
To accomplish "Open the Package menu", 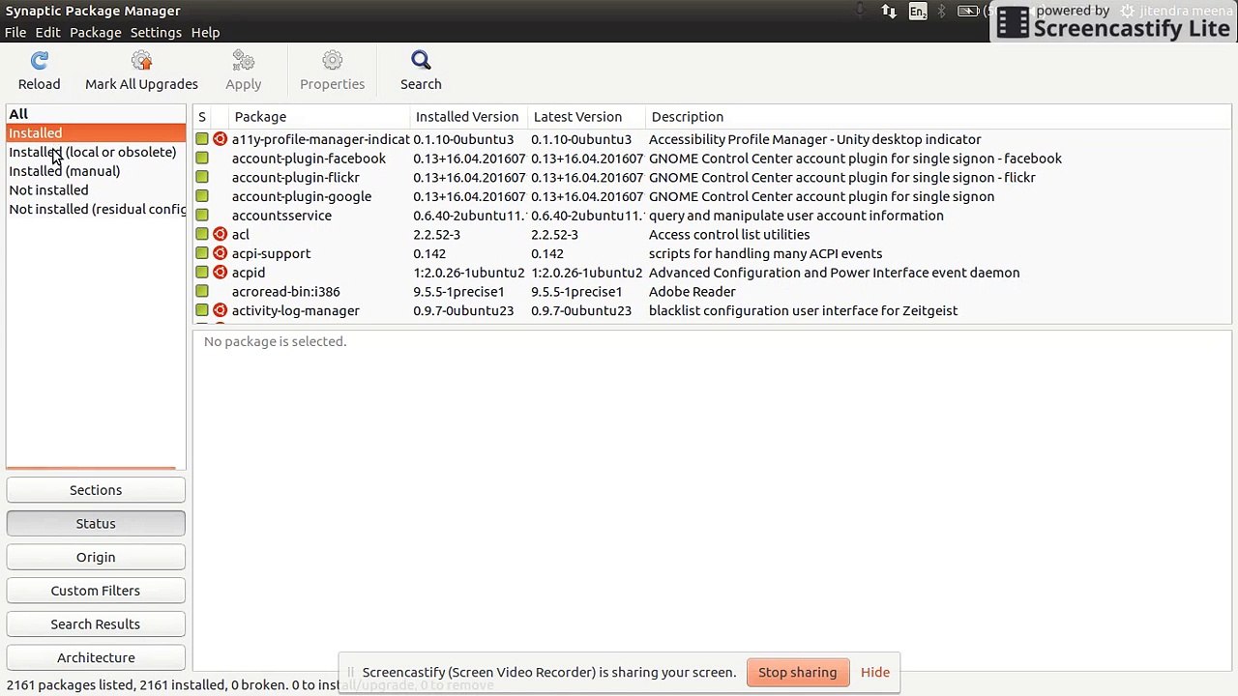I will click(x=96, y=33).
